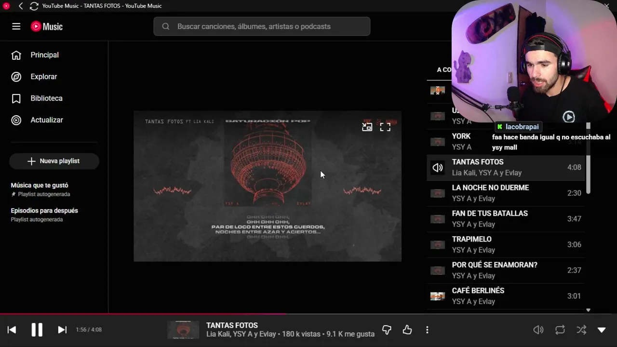Click the red app icon in the title bar
The image size is (617, 347).
6,6
